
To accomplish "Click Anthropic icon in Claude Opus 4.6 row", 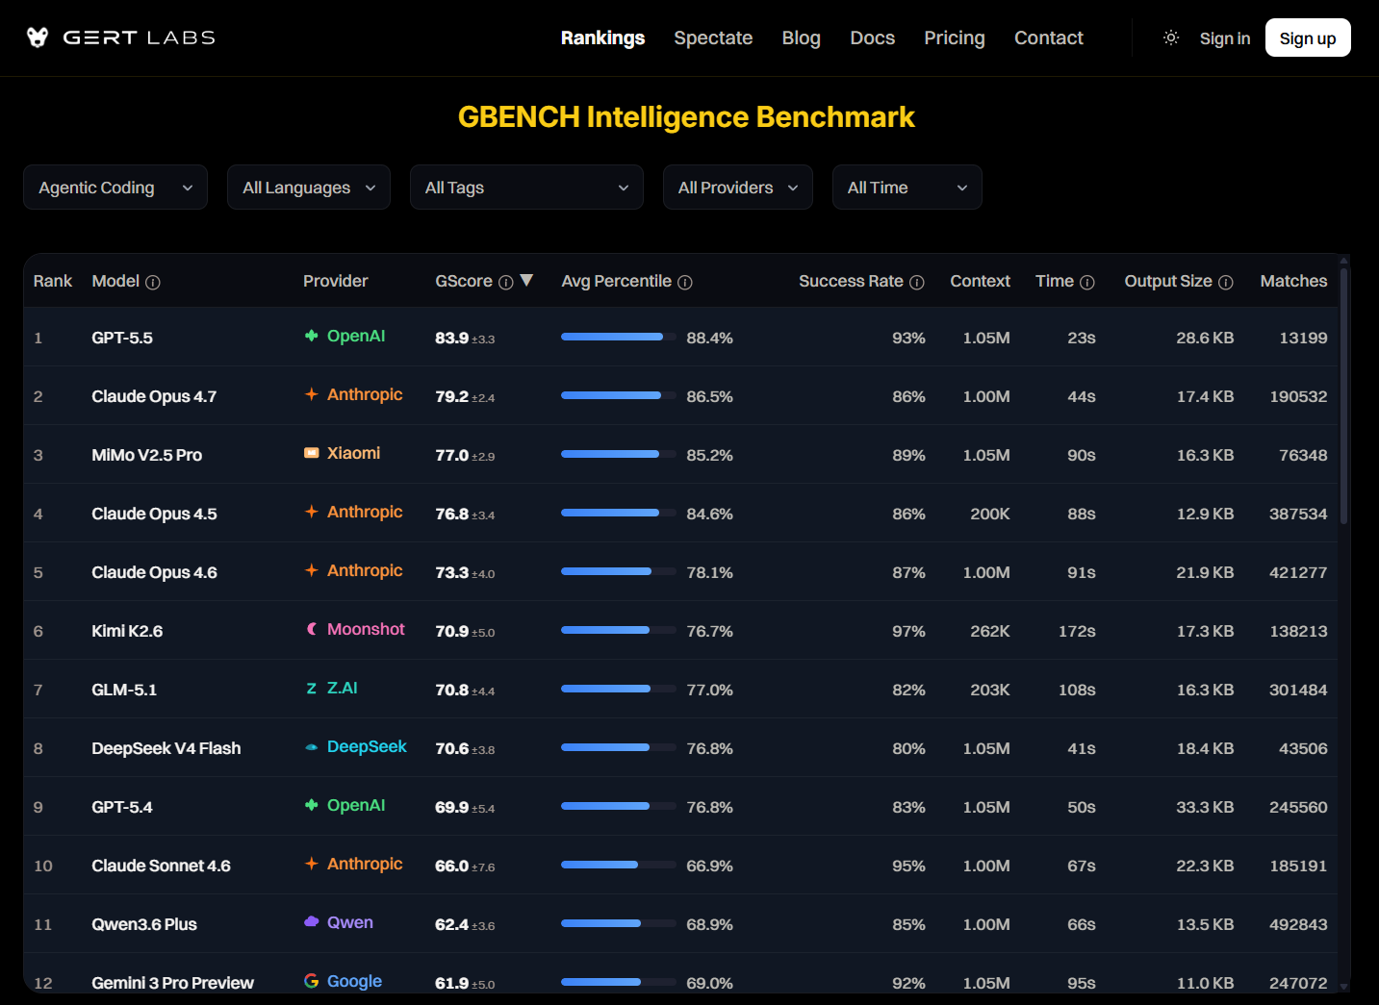I will (x=312, y=570).
